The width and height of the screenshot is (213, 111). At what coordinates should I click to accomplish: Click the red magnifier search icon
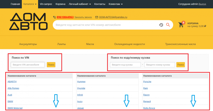click(x=168, y=25)
